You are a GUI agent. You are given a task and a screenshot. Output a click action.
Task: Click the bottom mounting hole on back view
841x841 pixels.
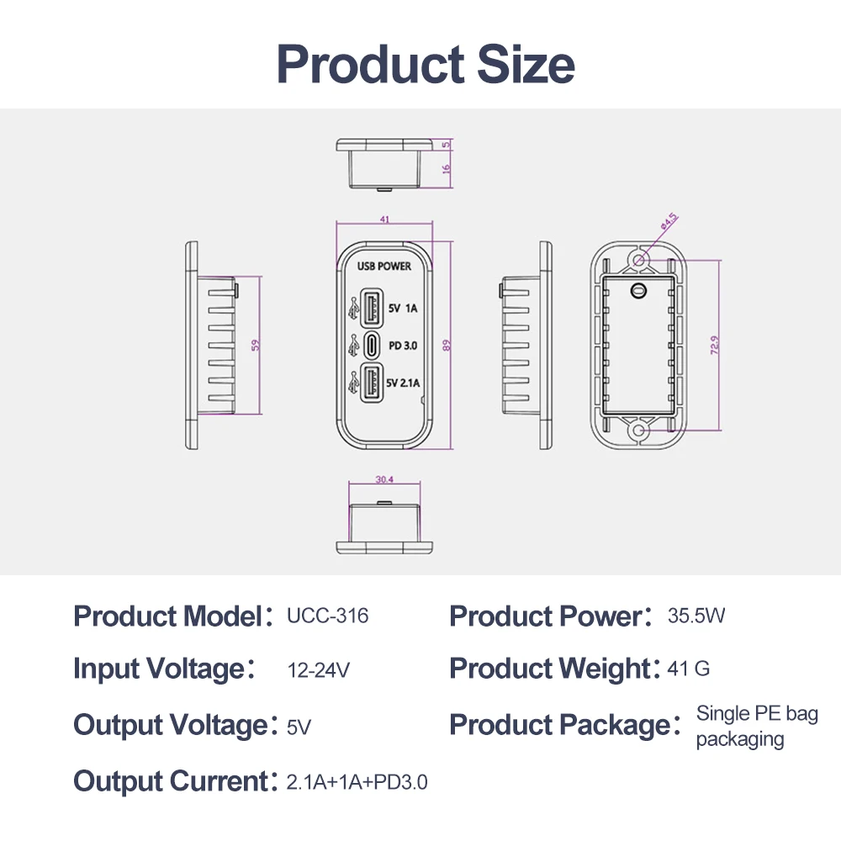tap(639, 431)
